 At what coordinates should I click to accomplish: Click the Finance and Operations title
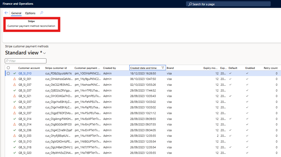click(x=18, y=4)
